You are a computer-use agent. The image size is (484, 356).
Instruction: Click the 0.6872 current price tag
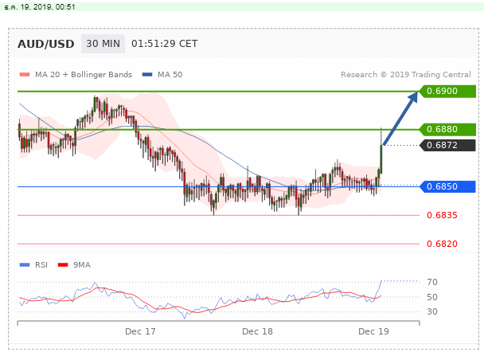click(447, 145)
